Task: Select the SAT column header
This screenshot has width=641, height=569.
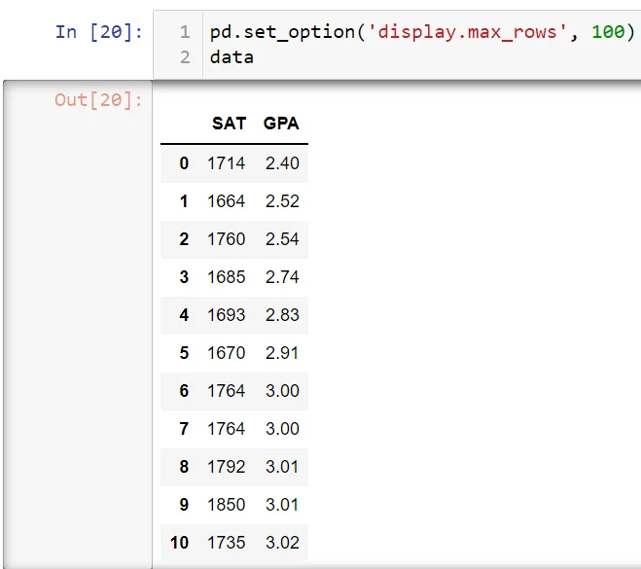Action: point(229,124)
